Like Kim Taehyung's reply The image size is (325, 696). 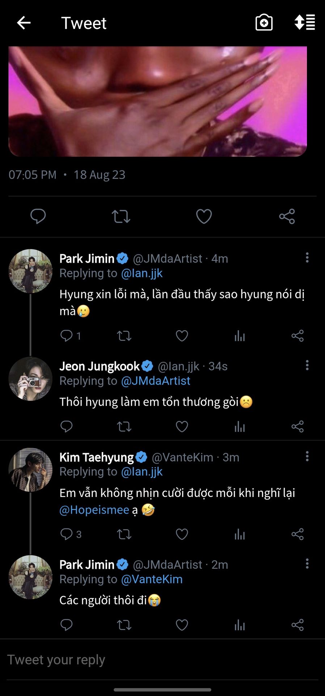(182, 534)
